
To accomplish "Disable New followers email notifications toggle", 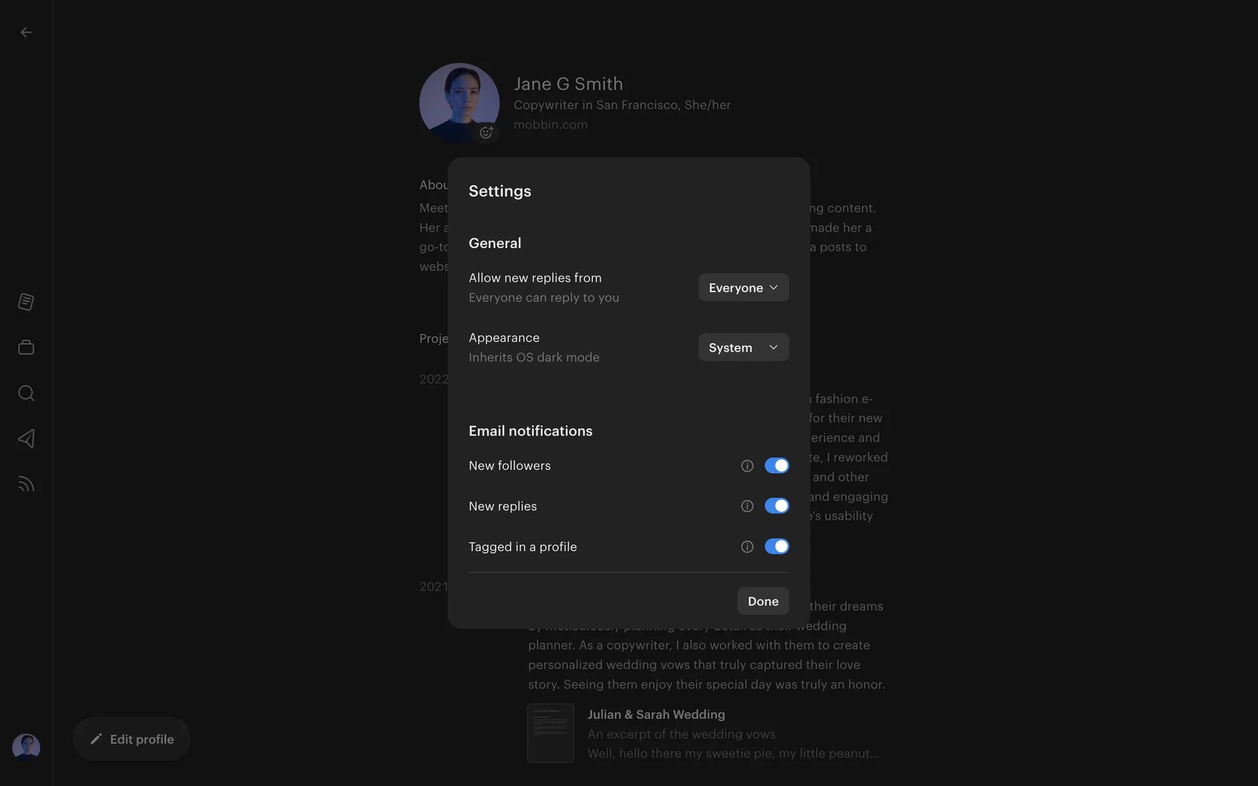I will tap(776, 466).
